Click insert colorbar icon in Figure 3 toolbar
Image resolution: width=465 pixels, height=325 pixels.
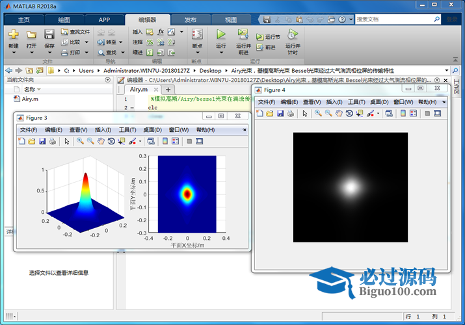(165, 141)
